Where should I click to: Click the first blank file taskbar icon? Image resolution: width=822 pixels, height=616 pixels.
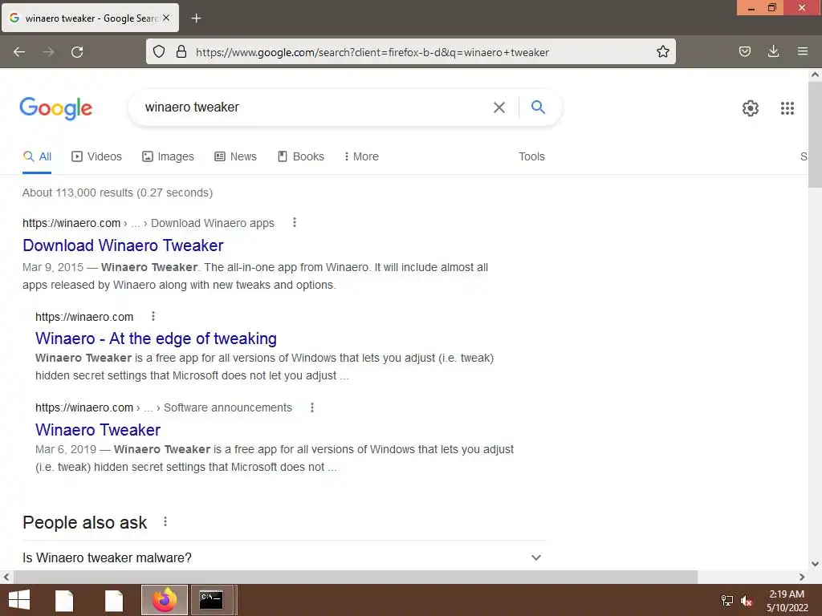[64, 600]
